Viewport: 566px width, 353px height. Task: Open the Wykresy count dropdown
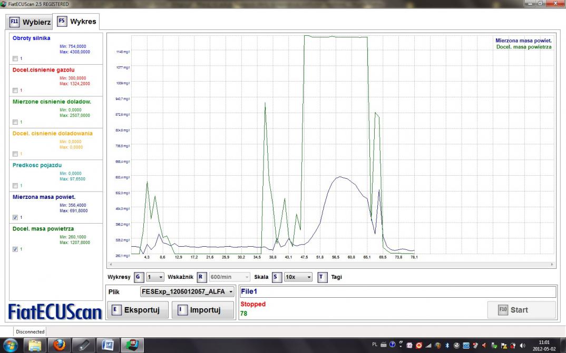pos(155,277)
